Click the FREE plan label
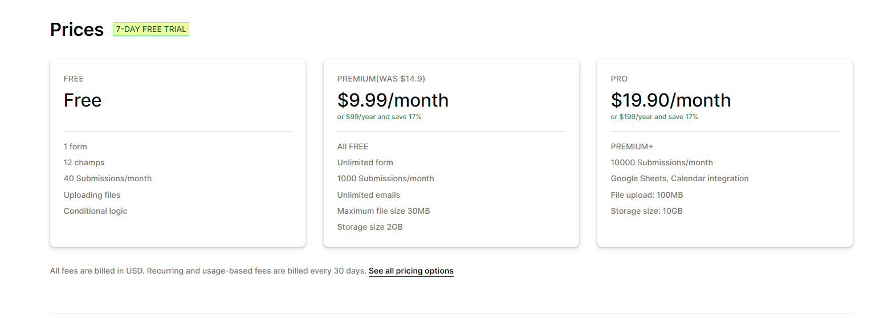 (x=74, y=79)
